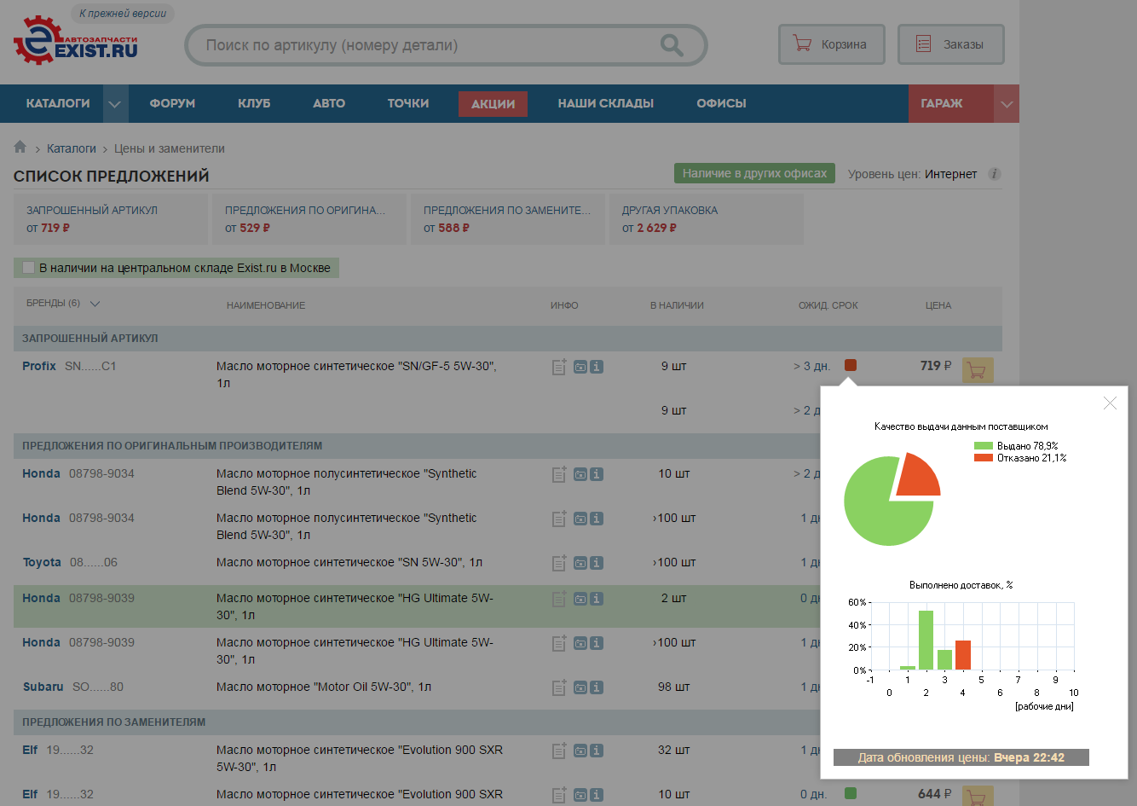The height and width of the screenshot is (806, 1137).
Task: Open the Toyota brand link
Action: click(x=42, y=562)
